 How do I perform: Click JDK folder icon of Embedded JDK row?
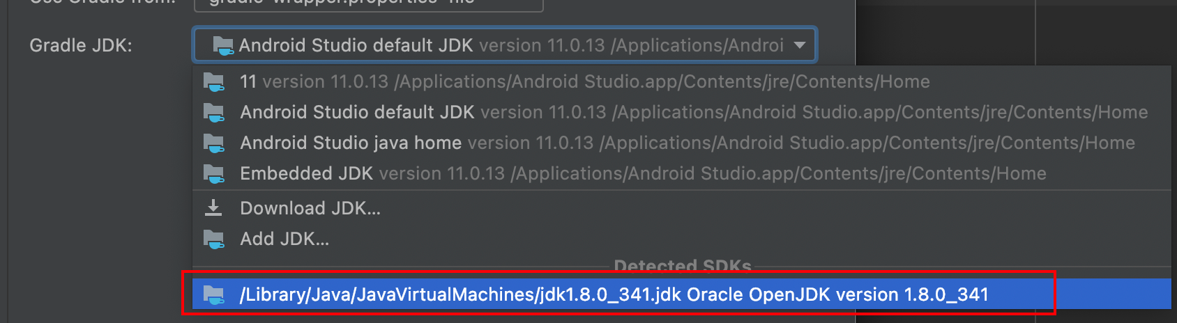(213, 173)
